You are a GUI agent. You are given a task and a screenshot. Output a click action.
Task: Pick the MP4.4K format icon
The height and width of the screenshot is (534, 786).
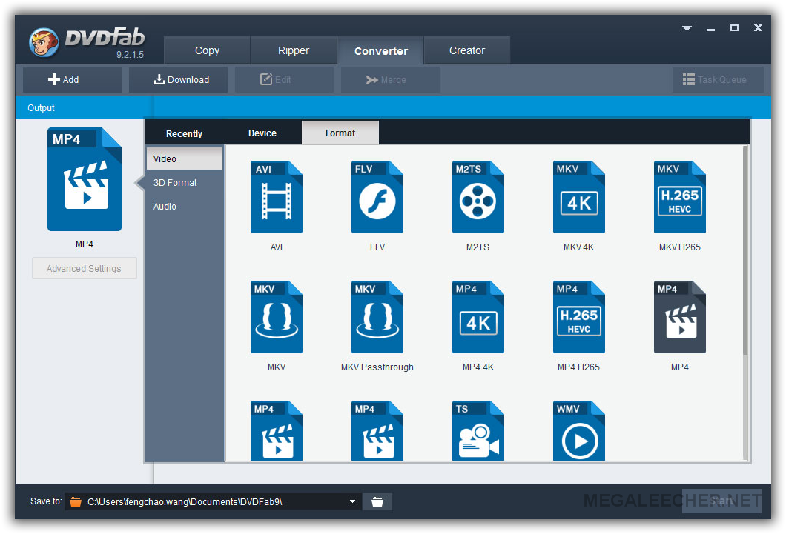478,317
